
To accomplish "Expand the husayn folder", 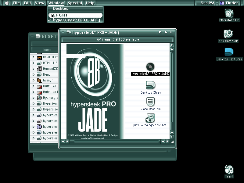I will (33, 80).
